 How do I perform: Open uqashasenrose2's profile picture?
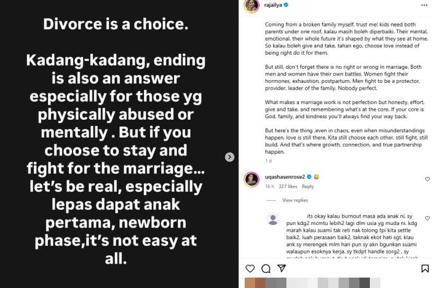251,179
